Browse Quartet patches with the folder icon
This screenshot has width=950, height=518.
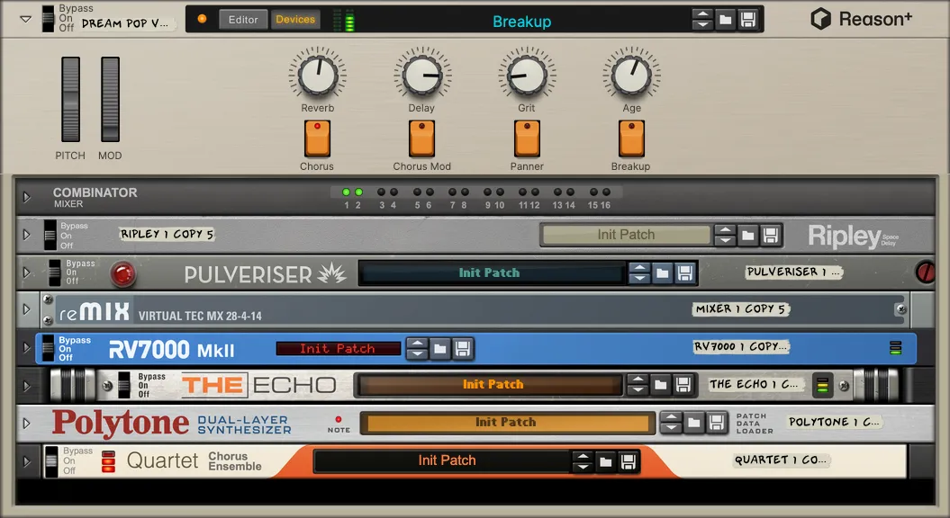coord(605,462)
